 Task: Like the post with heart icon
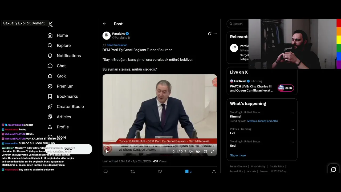click(160, 171)
